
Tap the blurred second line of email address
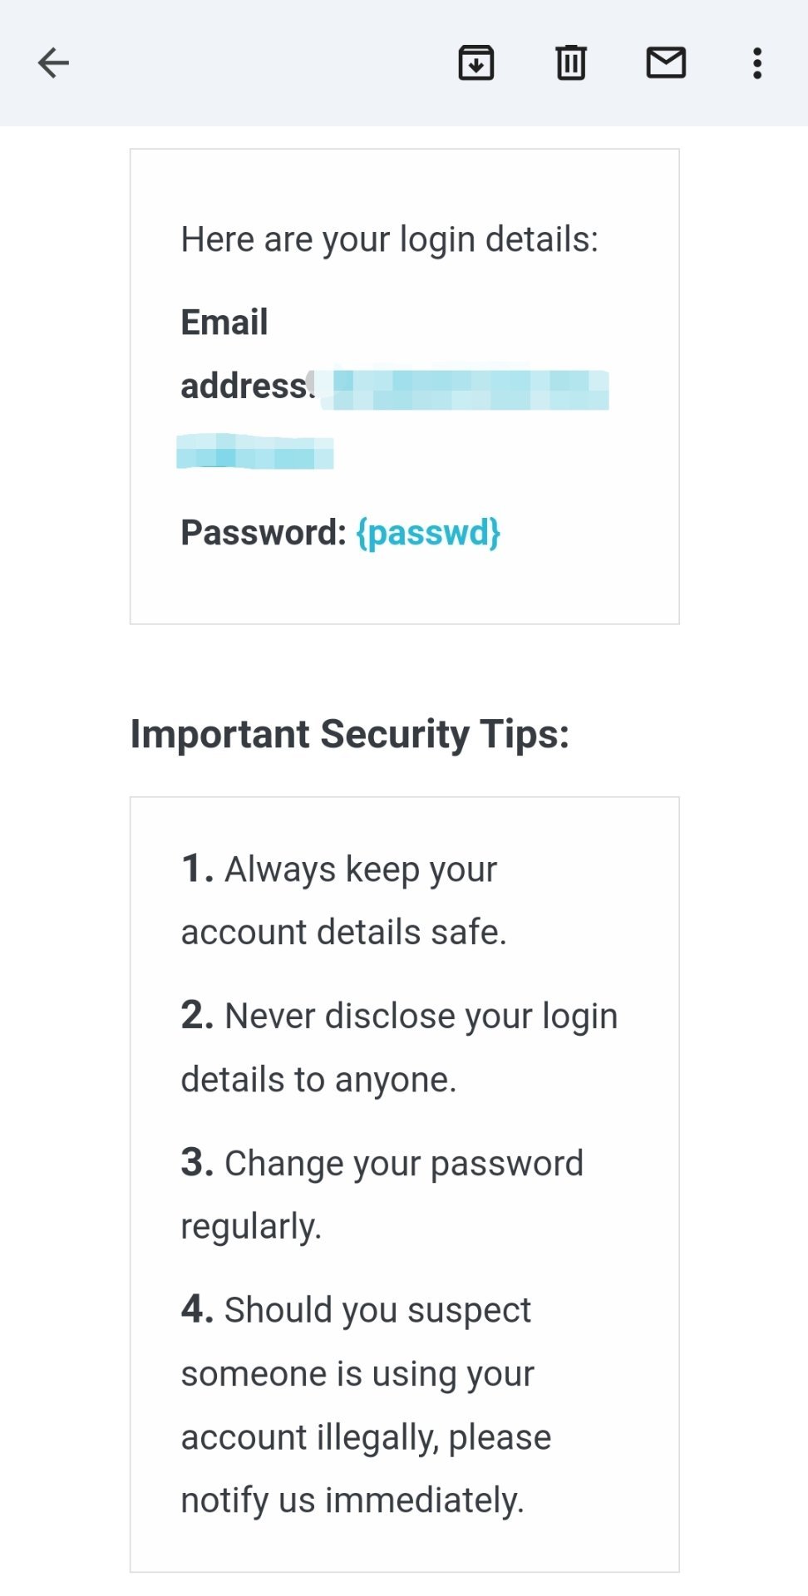pyautogui.click(x=255, y=453)
